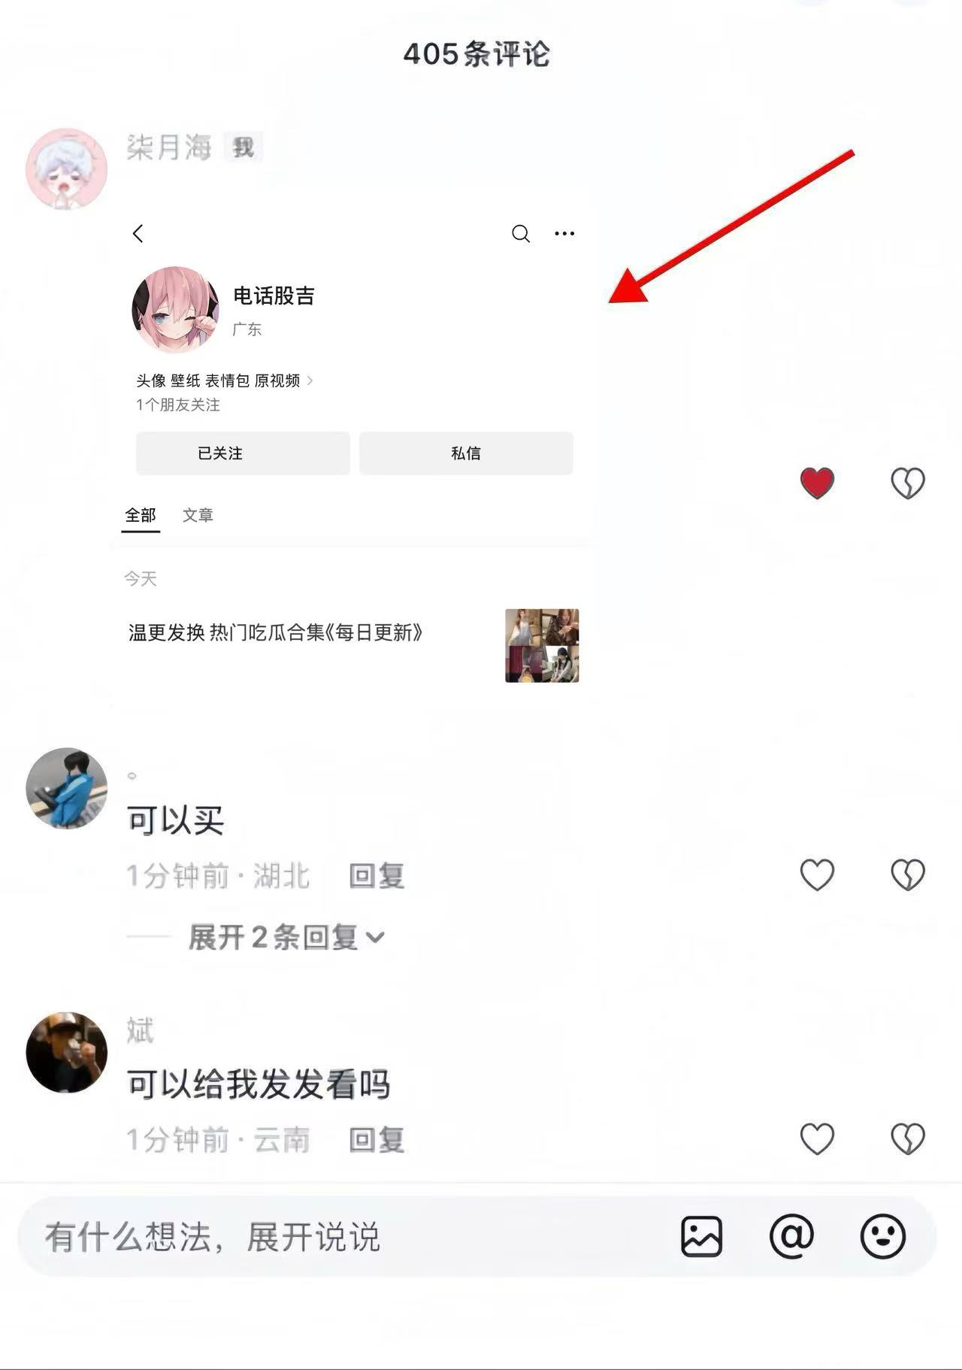Insert a picture using the image icon
Image resolution: width=962 pixels, height=1370 pixels.
click(x=701, y=1236)
